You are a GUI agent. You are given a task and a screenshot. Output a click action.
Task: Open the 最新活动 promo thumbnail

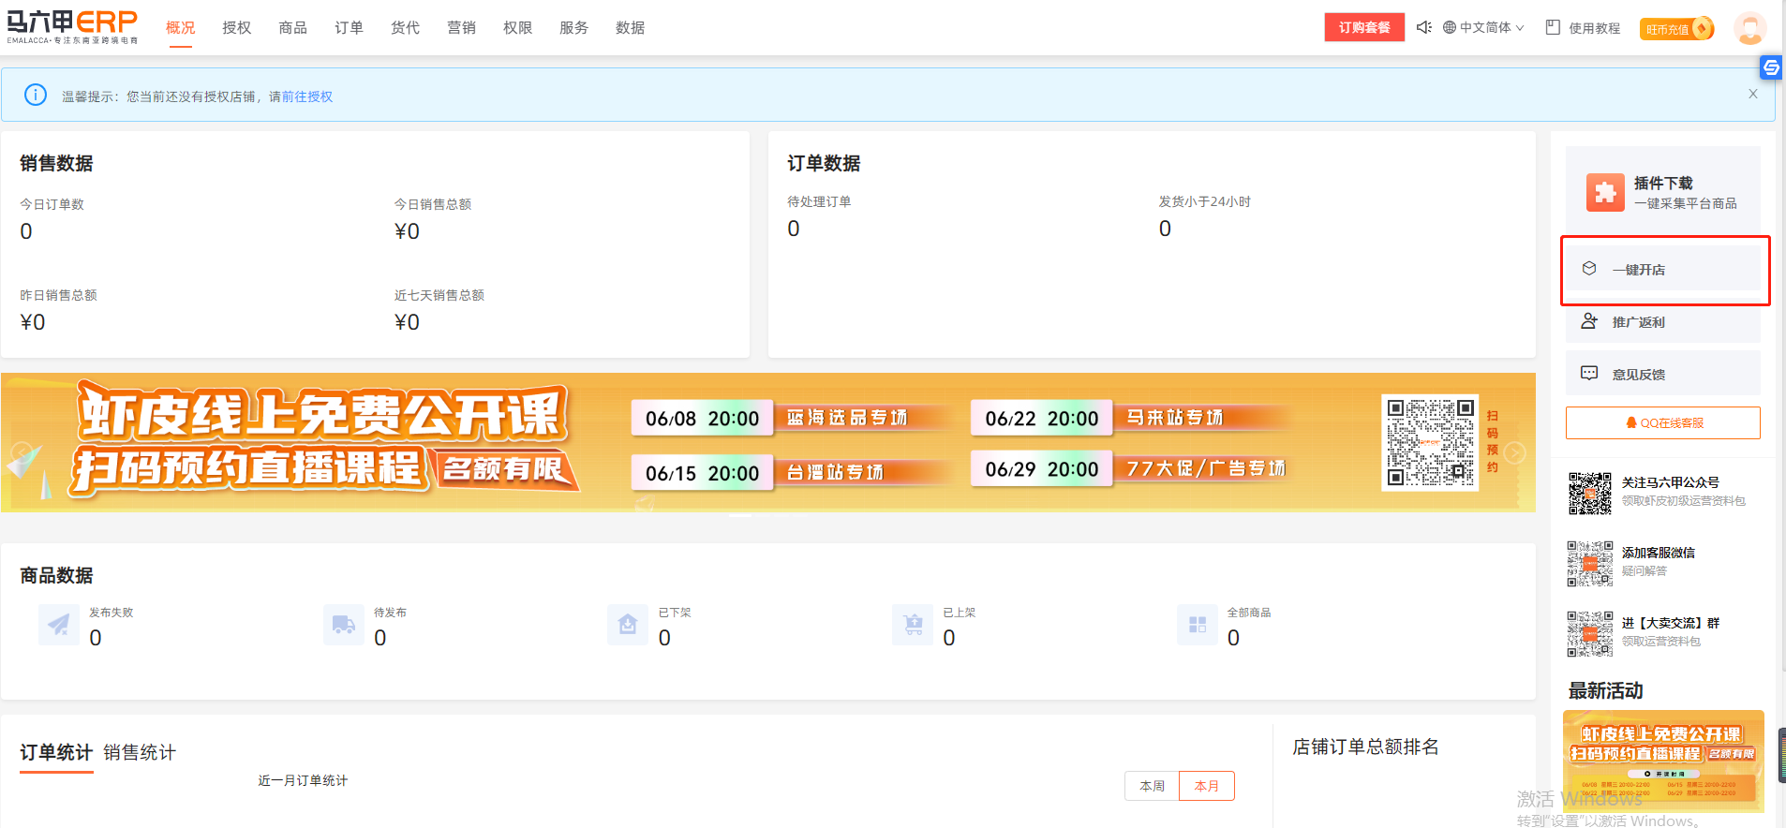click(1663, 761)
